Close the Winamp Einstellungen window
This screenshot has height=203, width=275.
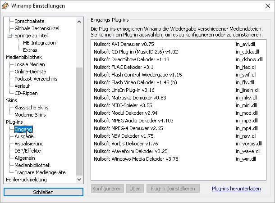(x=268, y=6)
